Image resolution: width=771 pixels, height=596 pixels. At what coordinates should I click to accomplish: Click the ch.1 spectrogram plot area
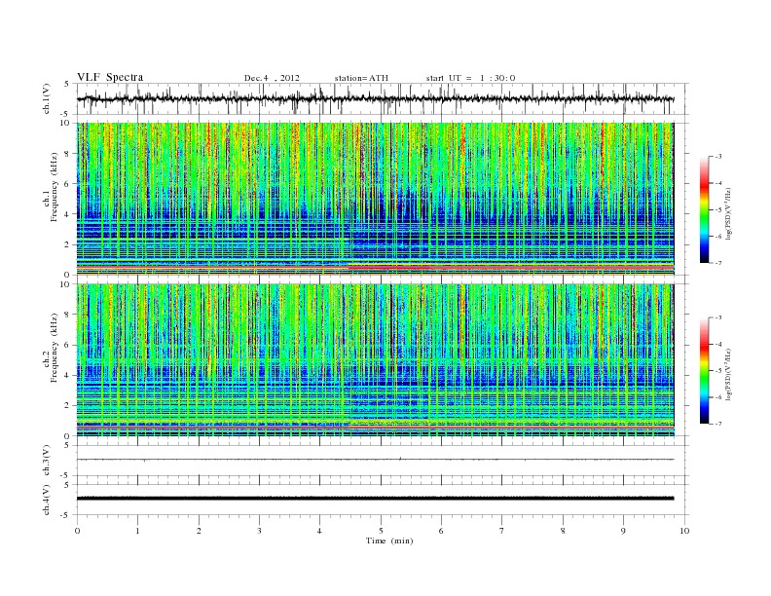(375, 199)
